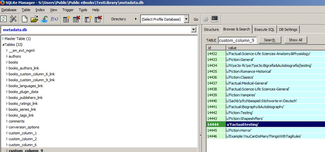Viewport: 325px width, 152px height.
Task: Expand the custom_column_1 table node
Action: (x=7, y=133)
